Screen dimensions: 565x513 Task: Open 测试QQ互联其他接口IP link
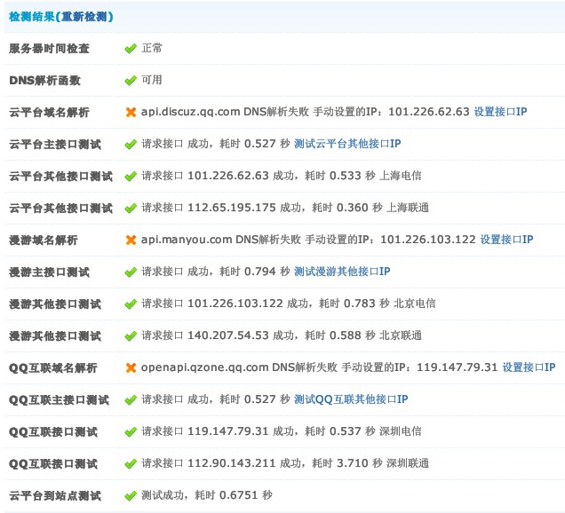[351, 399]
